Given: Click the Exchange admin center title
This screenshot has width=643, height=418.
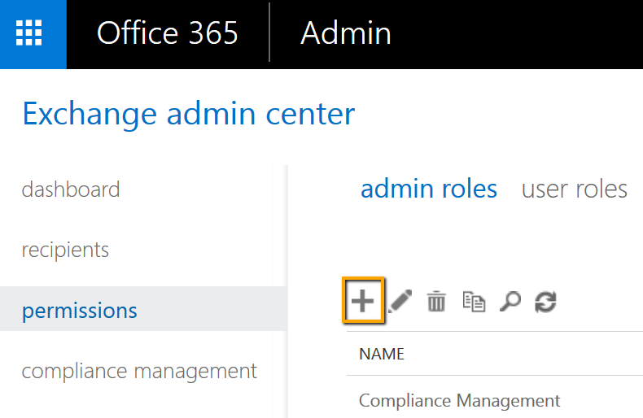Looking at the screenshot, I should click(189, 114).
